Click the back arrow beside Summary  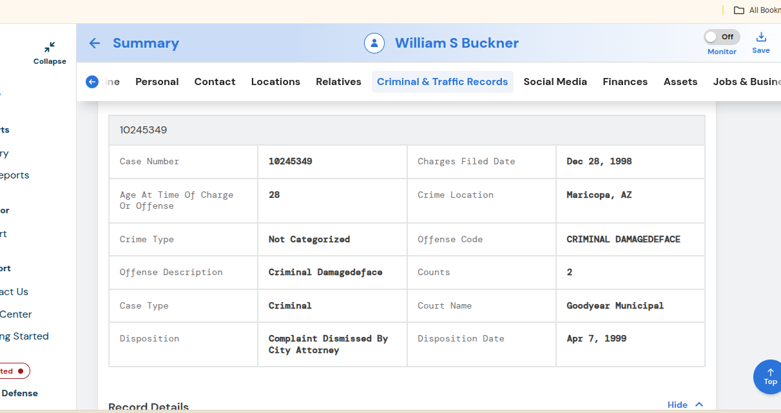(x=94, y=43)
